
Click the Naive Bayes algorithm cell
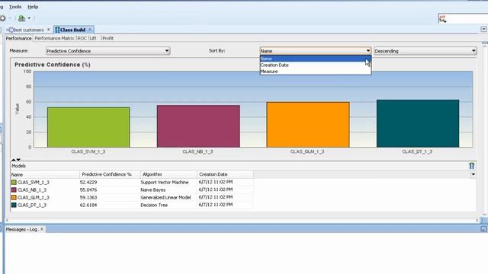[x=153, y=190]
